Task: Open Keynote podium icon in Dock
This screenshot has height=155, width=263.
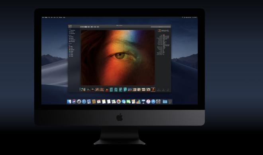Action: pyautogui.click(x=143, y=101)
